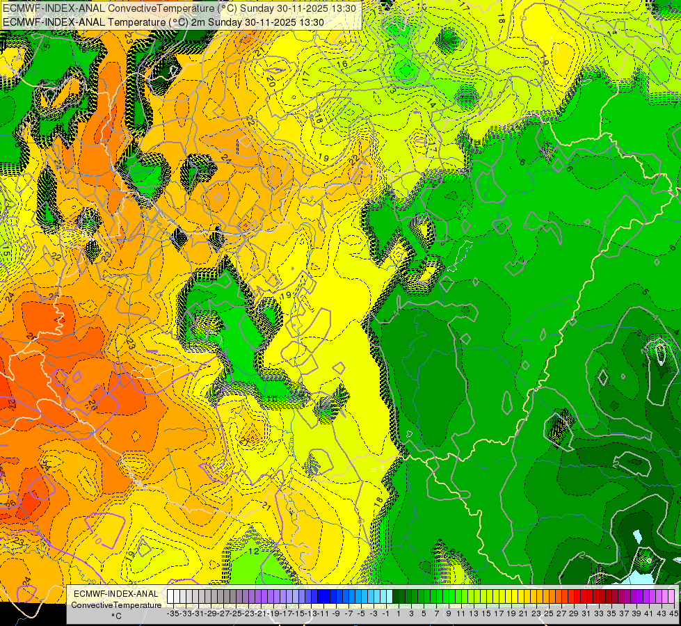Screen dimensions: 681x626
Task: Select the white first swatch above -35
Action: [x=170, y=597]
